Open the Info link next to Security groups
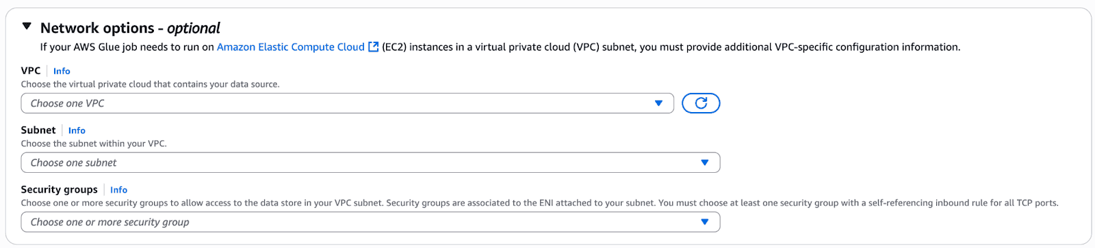This screenshot has width=1095, height=248. coord(118,190)
